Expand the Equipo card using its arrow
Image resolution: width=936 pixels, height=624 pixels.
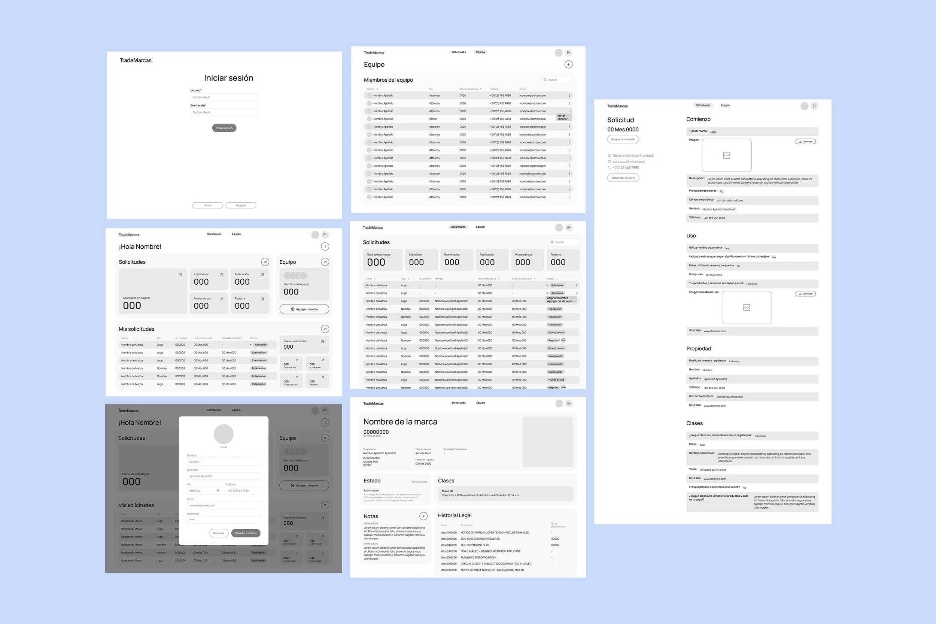(325, 262)
